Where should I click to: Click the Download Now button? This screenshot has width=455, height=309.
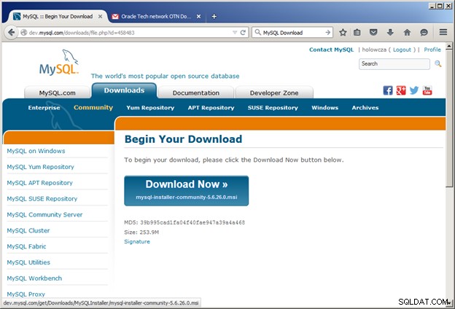pyautogui.click(x=186, y=191)
